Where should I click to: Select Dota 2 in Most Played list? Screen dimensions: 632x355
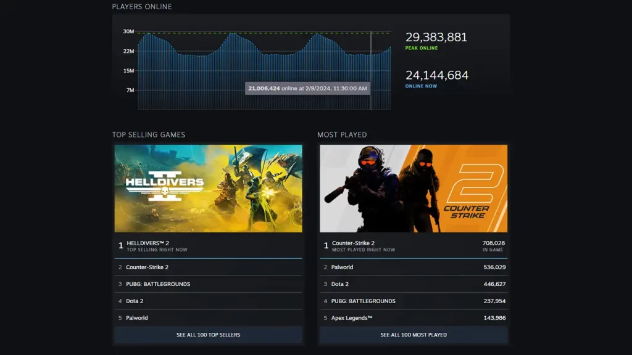click(414, 284)
